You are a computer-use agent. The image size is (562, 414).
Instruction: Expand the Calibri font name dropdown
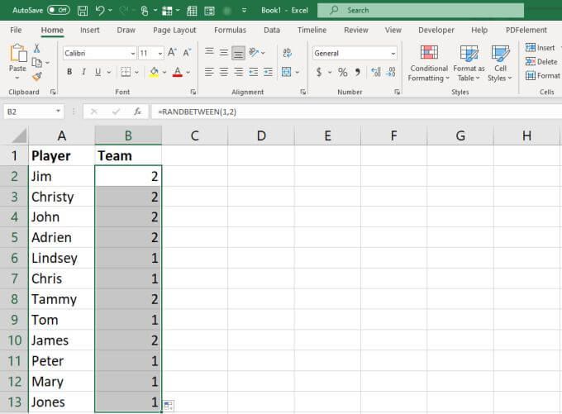pyautogui.click(x=132, y=53)
